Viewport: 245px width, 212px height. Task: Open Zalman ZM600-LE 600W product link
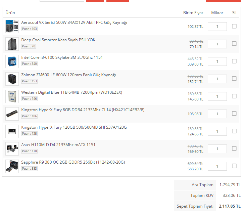click(x=68, y=75)
